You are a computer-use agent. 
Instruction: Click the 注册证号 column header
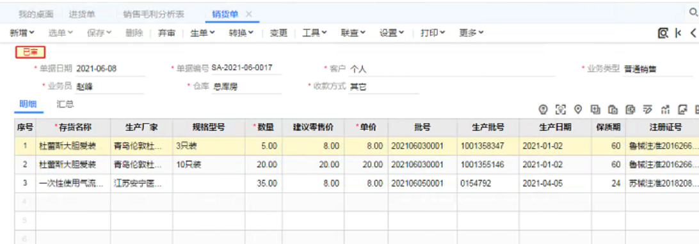click(663, 127)
